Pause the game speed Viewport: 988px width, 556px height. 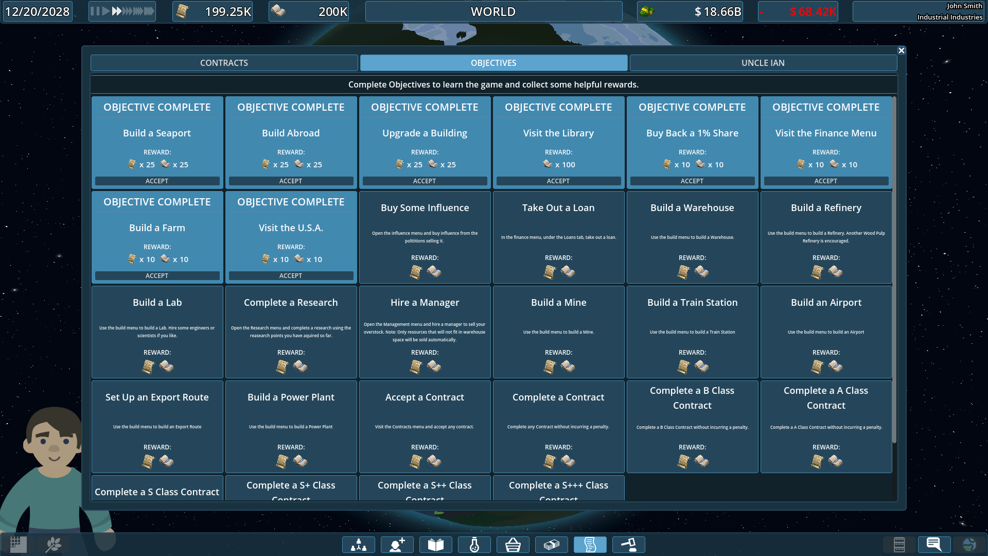(x=95, y=11)
